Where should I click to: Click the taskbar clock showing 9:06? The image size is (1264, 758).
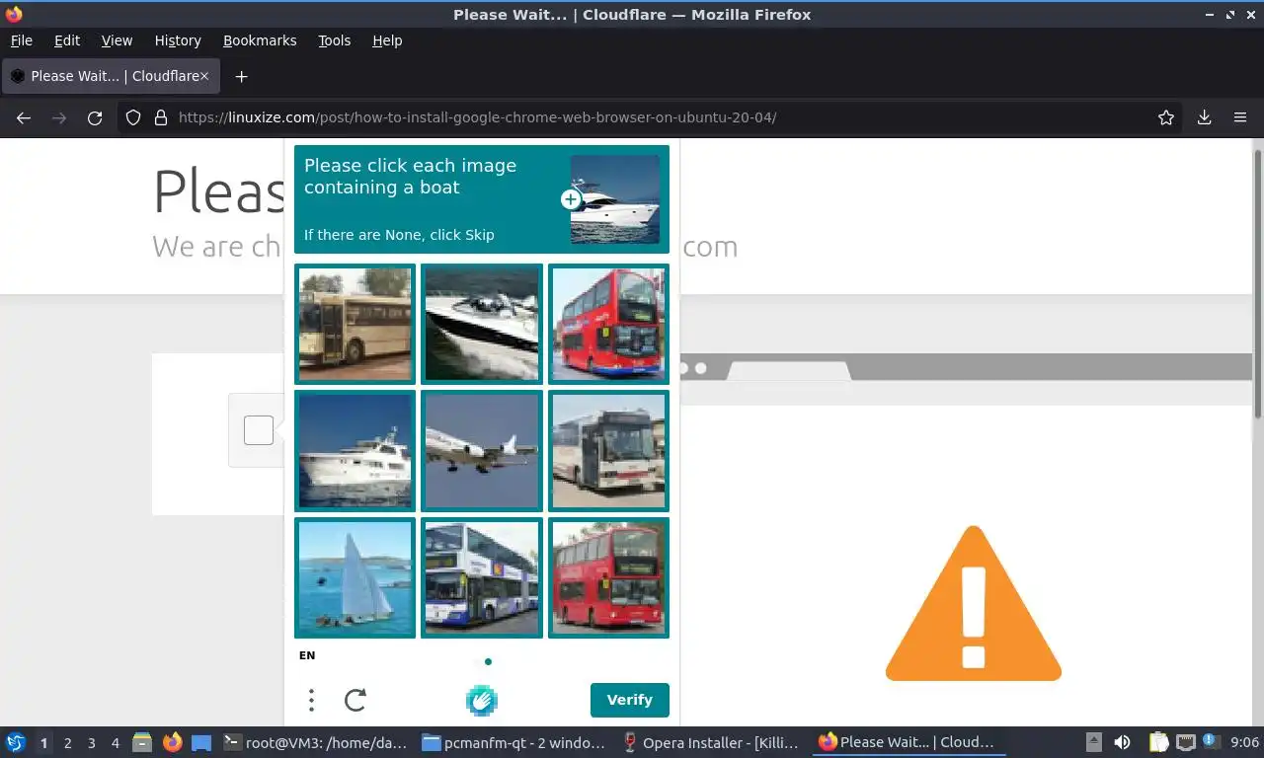tap(1245, 742)
